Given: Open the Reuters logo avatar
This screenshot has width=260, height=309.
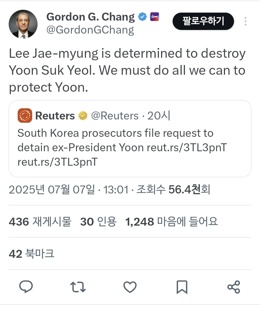Looking at the screenshot, I should coord(25,116).
